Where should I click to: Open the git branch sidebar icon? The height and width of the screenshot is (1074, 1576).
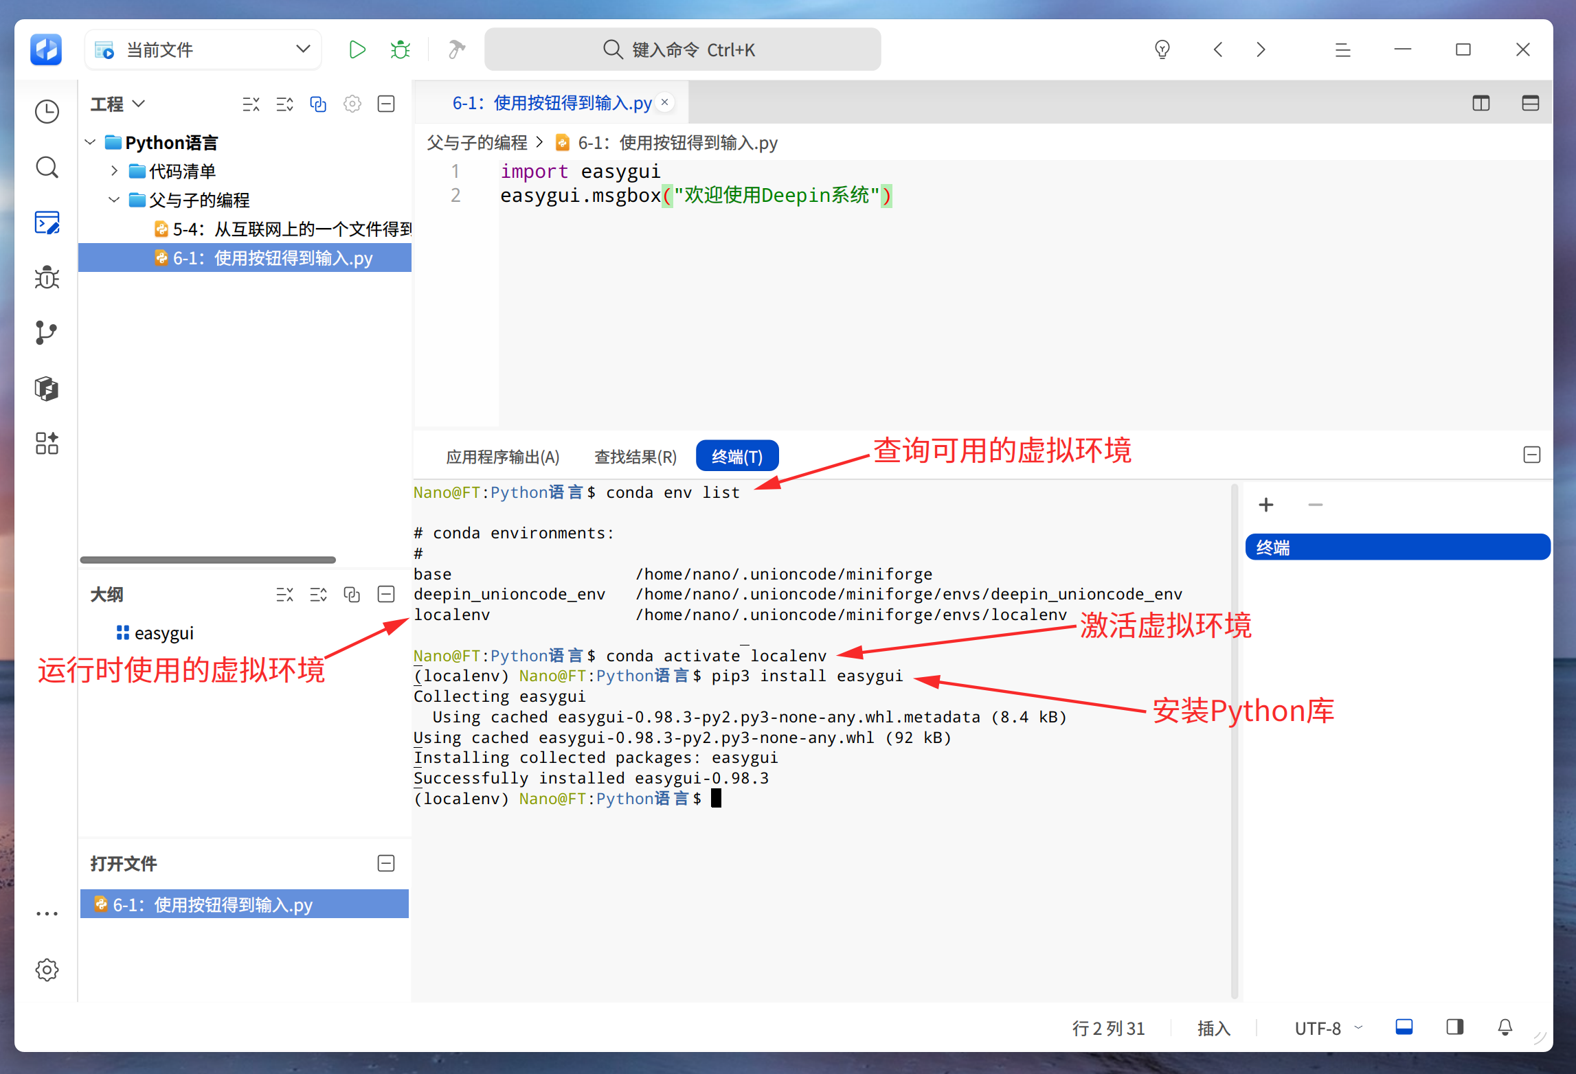coord(47,333)
